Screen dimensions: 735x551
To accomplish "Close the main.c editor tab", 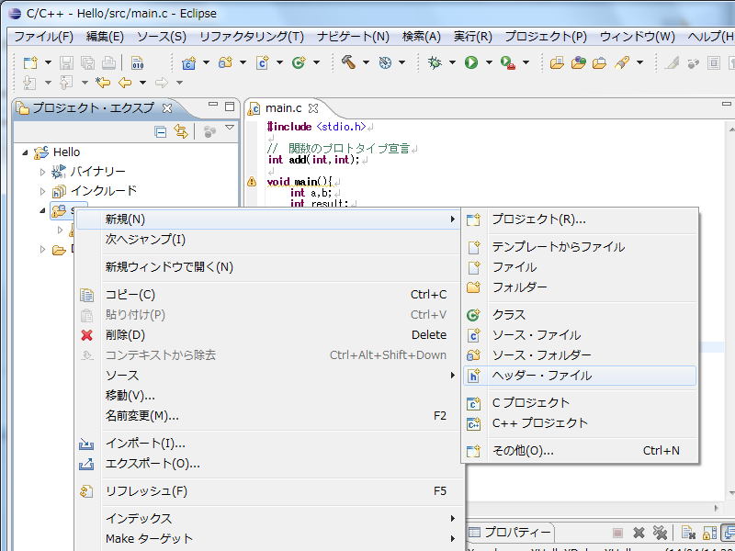I will coord(313,108).
